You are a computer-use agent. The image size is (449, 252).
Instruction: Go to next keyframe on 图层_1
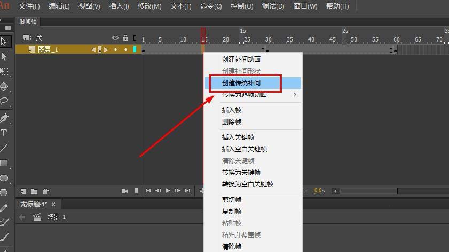point(106,50)
